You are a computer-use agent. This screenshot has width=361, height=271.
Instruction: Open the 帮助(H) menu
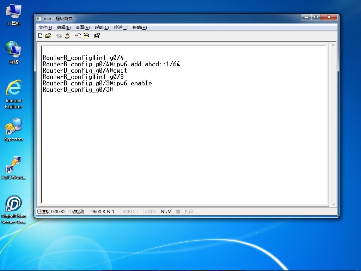click(140, 28)
